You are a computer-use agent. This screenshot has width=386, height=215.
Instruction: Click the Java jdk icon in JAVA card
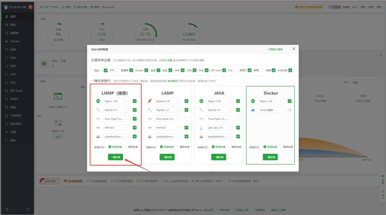coord(201,128)
